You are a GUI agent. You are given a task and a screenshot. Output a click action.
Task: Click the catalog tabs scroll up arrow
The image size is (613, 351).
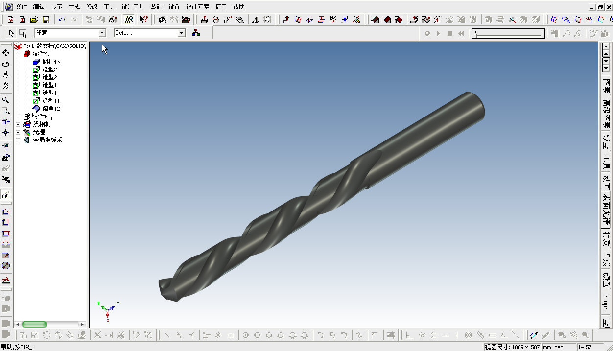tap(606, 54)
